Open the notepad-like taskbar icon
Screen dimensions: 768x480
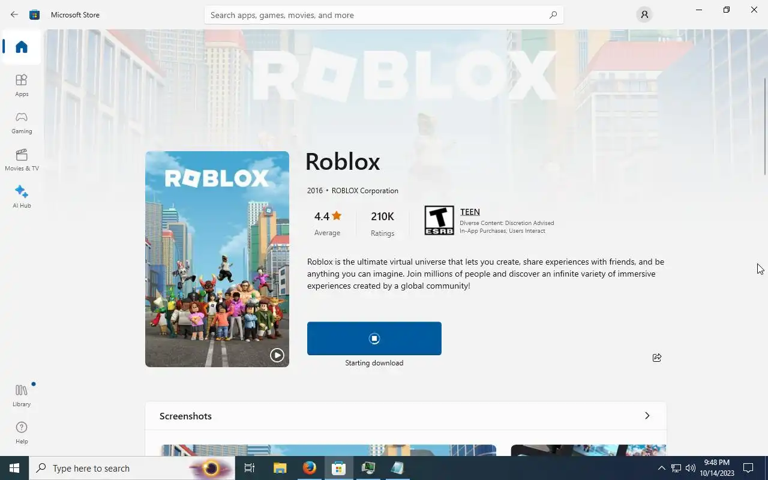[397, 468]
